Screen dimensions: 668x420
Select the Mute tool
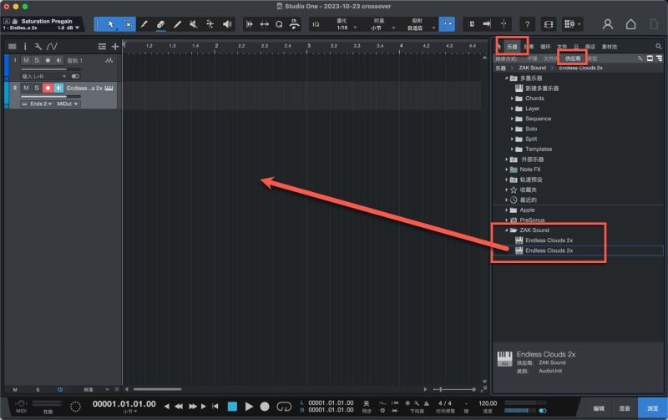tap(194, 24)
